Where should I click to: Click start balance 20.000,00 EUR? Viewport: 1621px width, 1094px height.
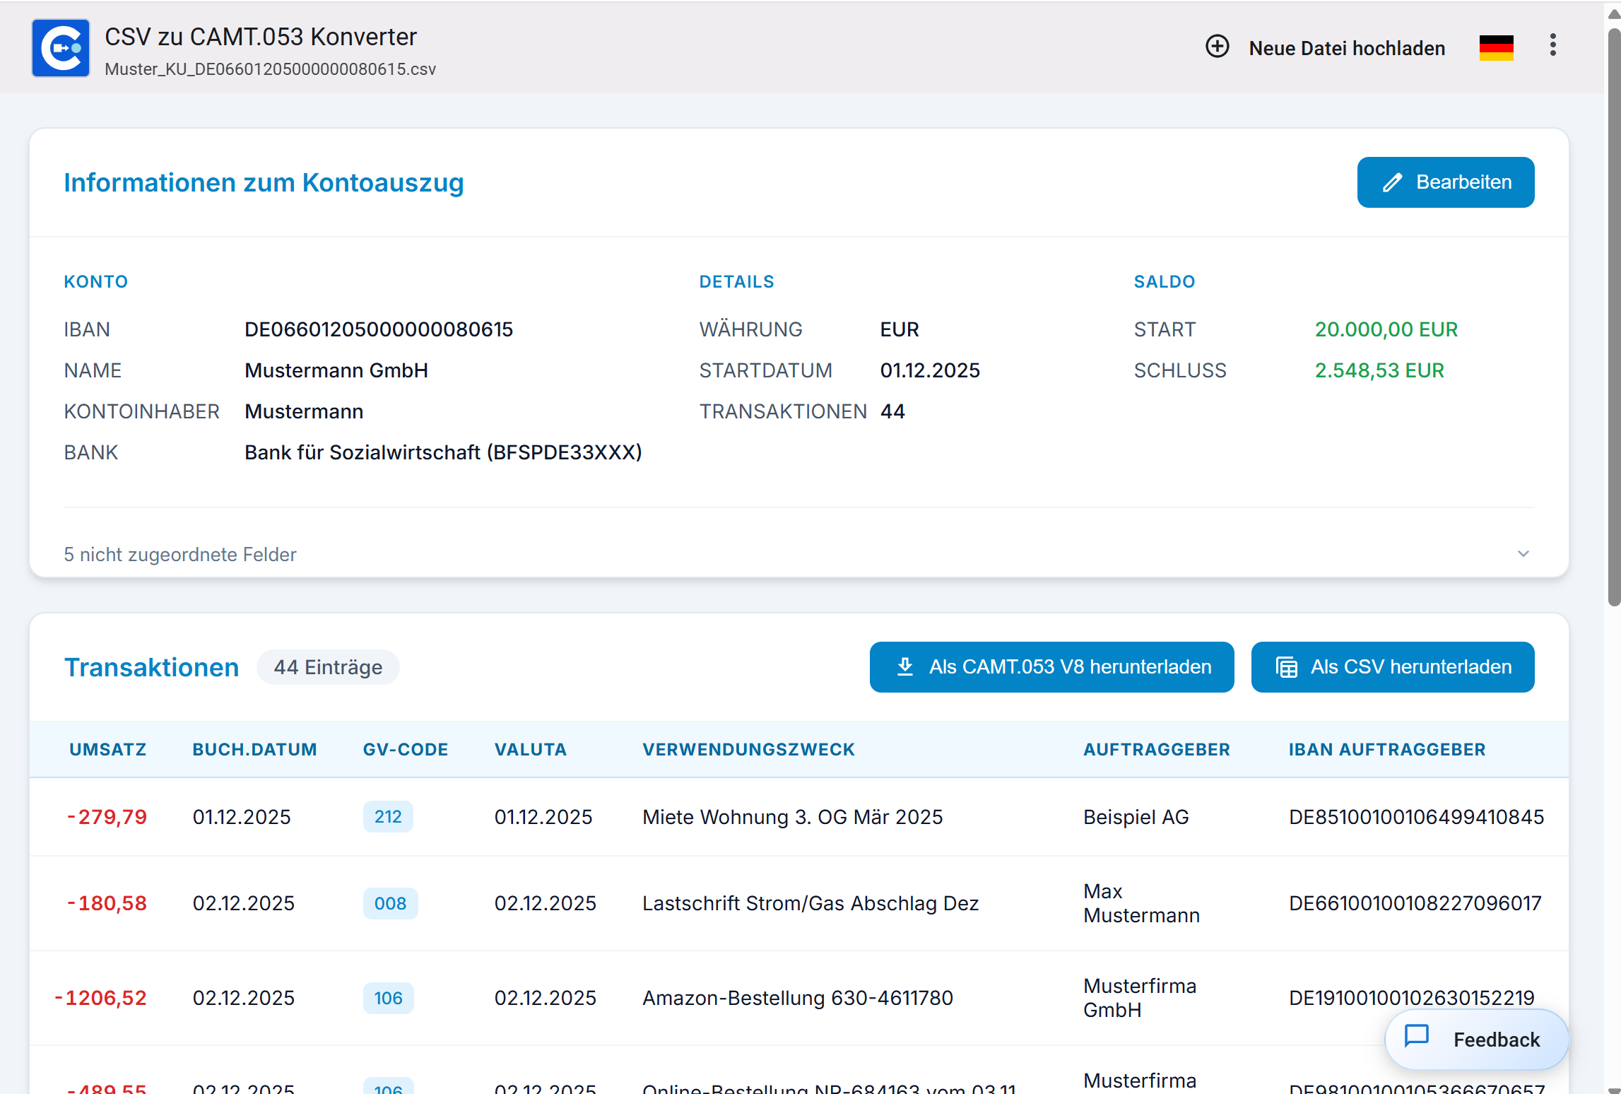click(x=1386, y=330)
